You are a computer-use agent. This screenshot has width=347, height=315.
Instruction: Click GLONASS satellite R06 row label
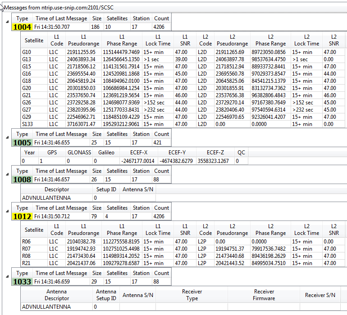point(26,242)
